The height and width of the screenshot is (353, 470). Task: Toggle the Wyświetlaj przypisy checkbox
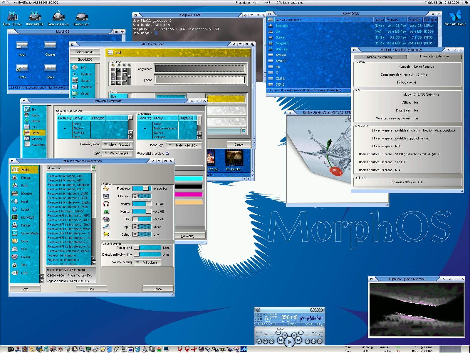167,153
